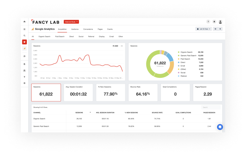
Task: Go to home via sidebar house icon
Action: click(x=24, y=22)
